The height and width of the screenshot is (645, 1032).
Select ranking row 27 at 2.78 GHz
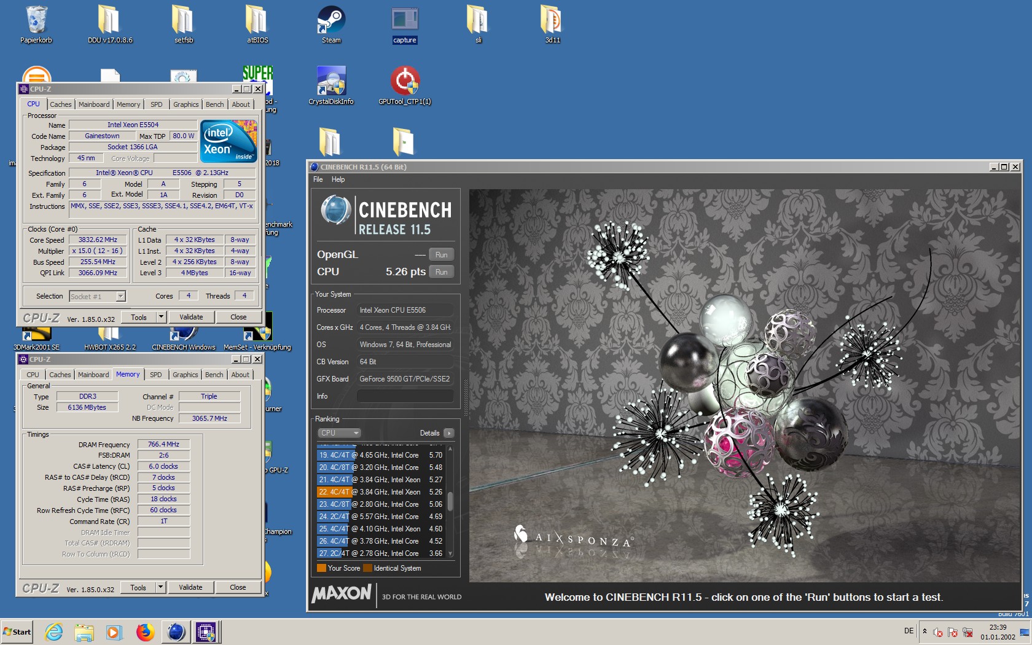pos(381,553)
